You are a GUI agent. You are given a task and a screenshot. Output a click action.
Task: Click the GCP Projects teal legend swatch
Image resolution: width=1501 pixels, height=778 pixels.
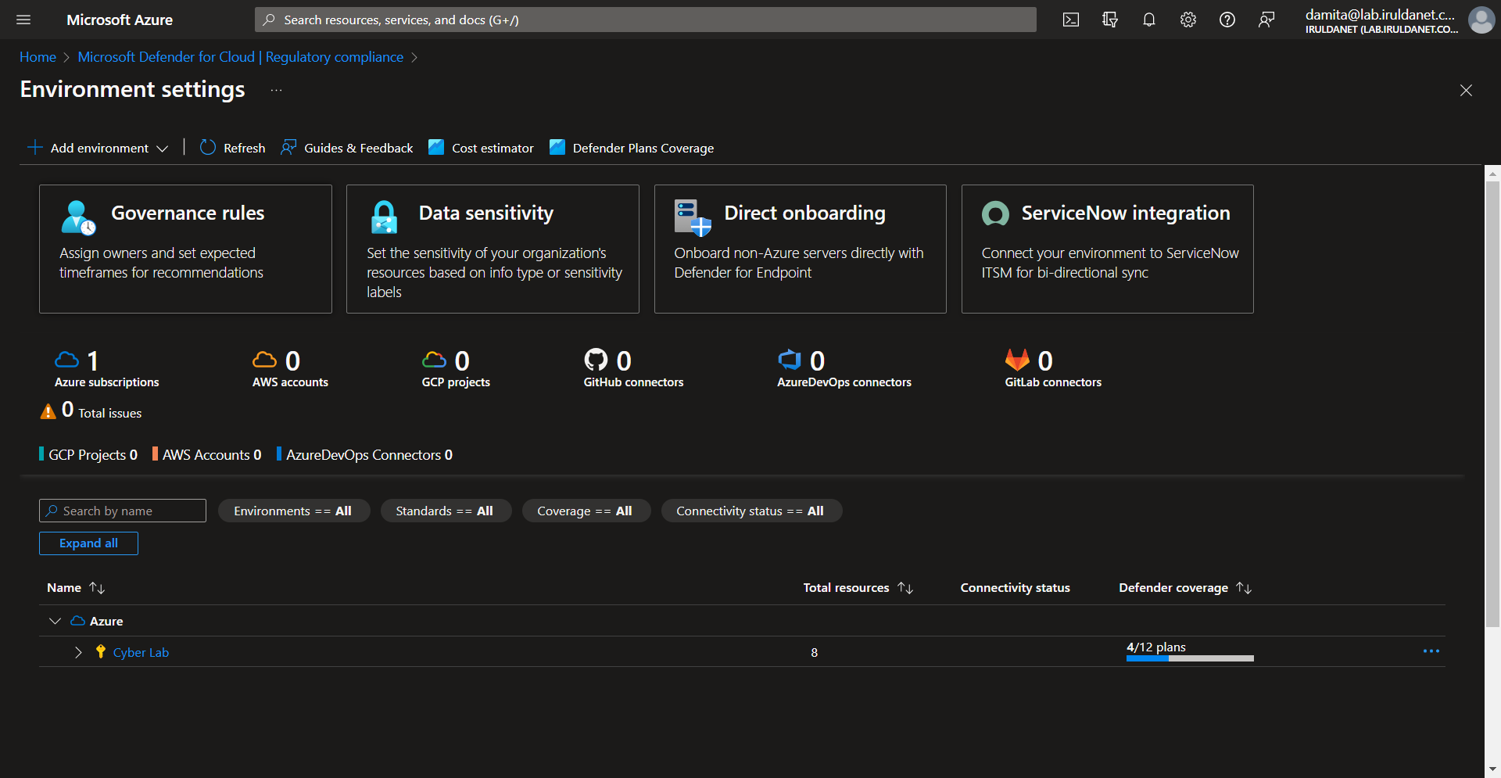click(41, 454)
